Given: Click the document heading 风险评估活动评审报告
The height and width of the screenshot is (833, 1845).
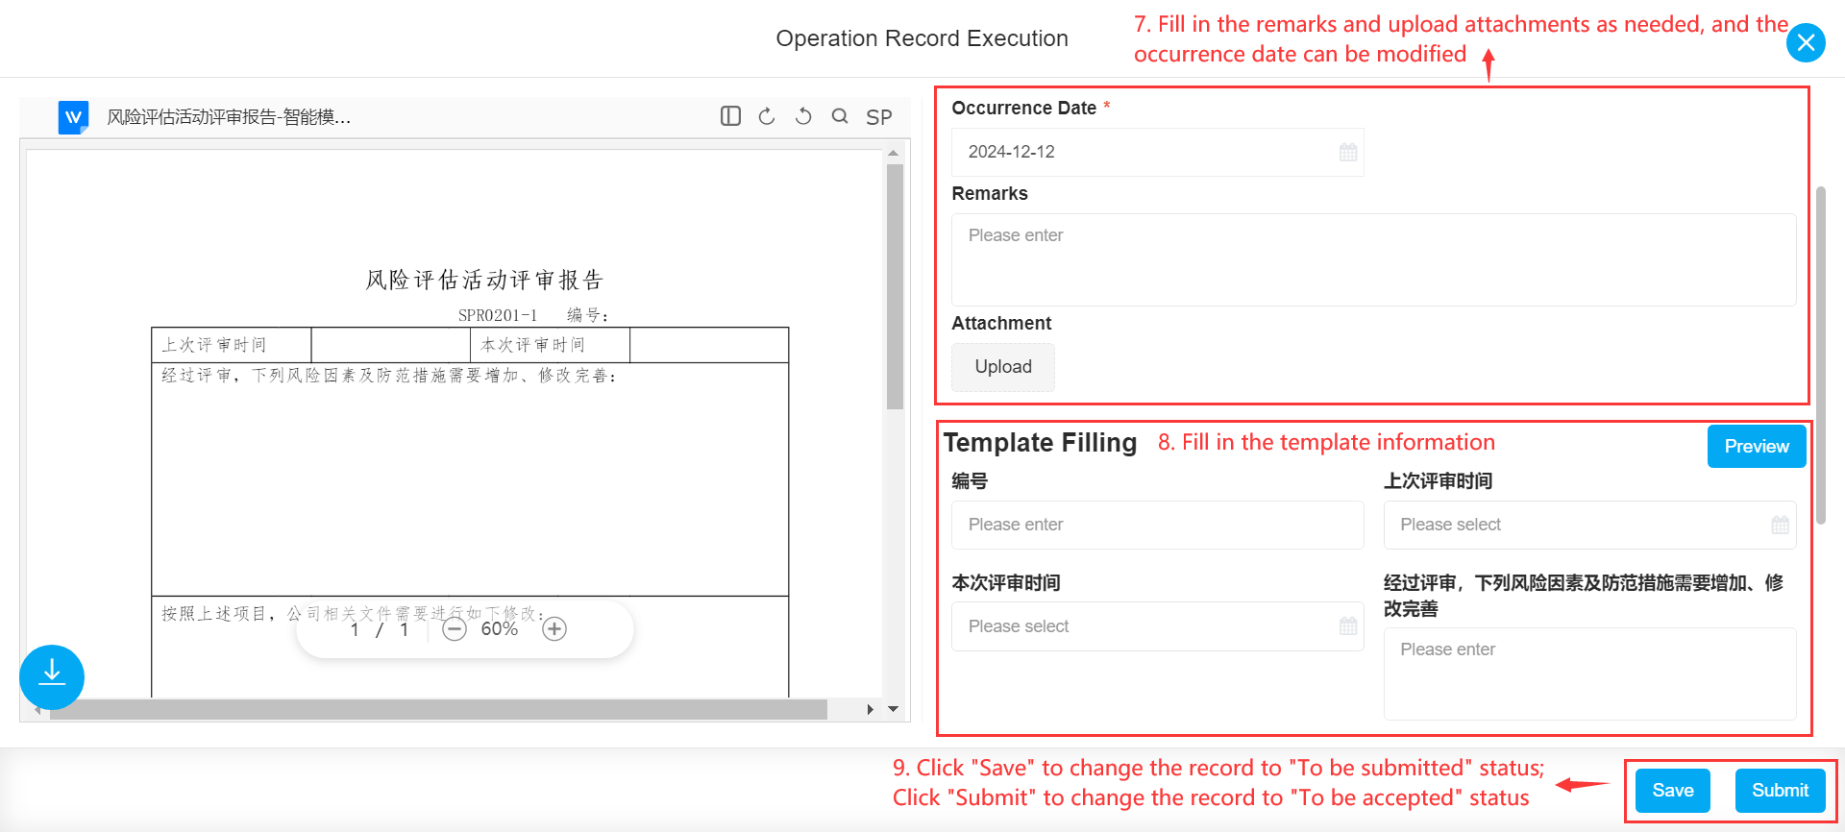Looking at the screenshot, I should coord(484,280).
